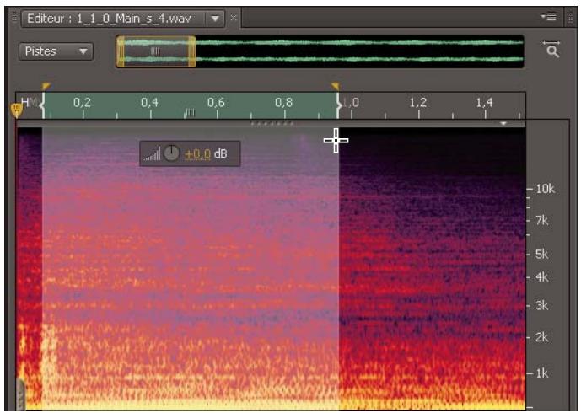The height and width of the screenshot is (413, 581).
Task: Click the zoom out full magnifier icon
Action: click(x=551, y=49)
